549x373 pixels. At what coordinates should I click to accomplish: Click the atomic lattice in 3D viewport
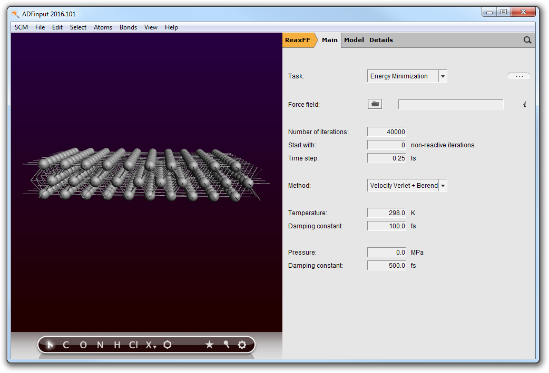coord(145,174)
